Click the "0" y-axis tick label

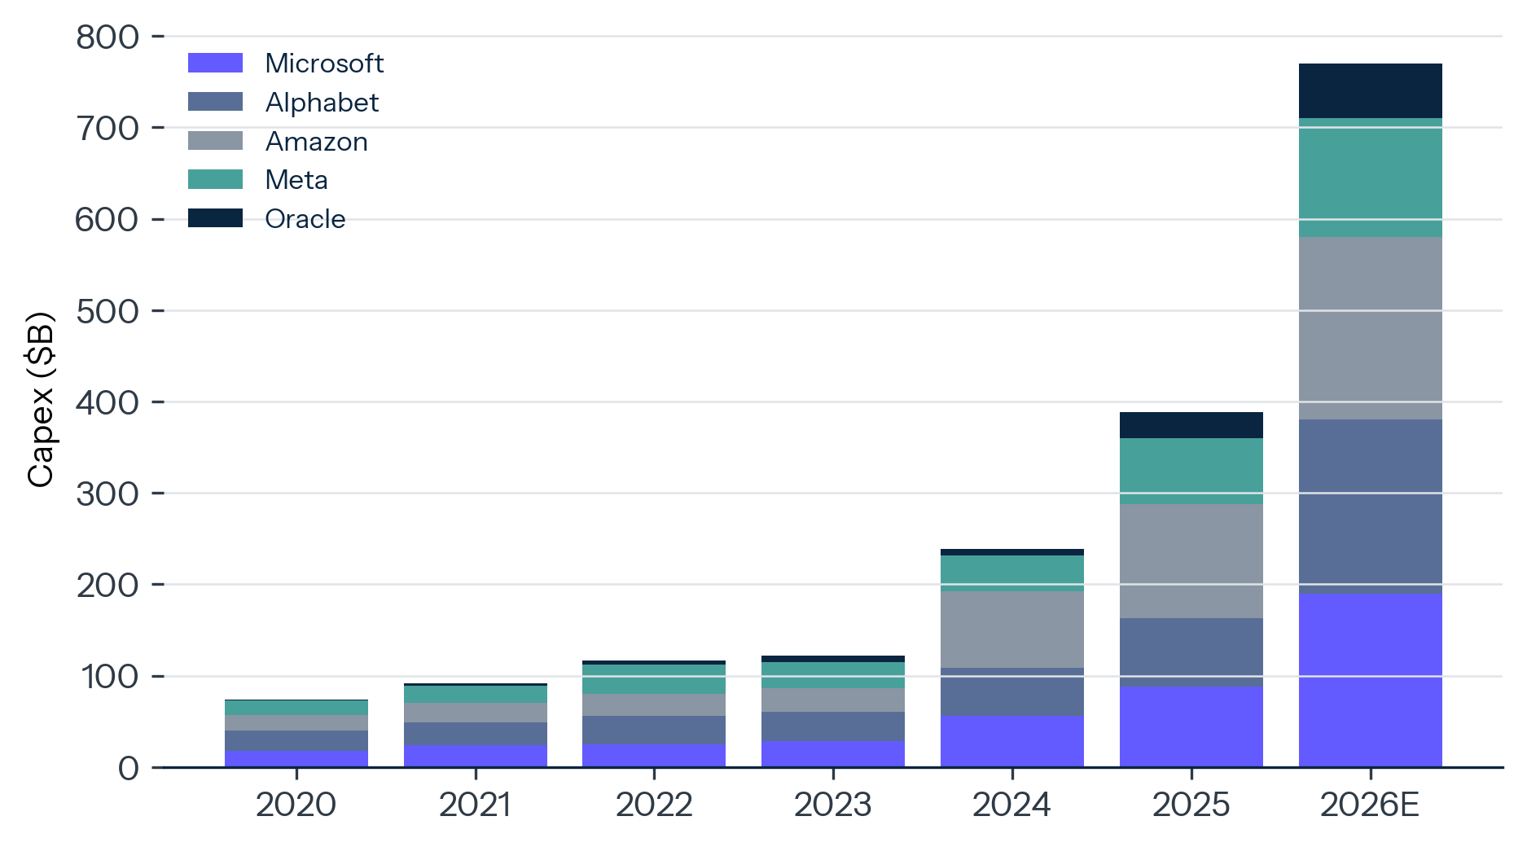pyautogui.click(x=129, y=768)
